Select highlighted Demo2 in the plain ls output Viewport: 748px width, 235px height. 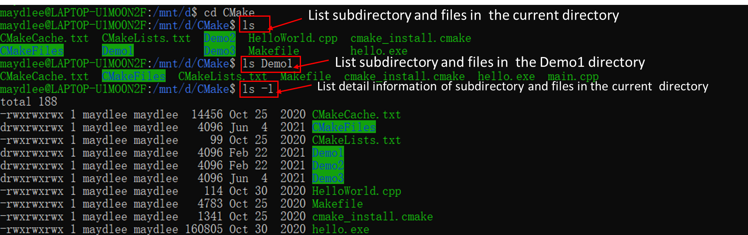pos(220,38)
